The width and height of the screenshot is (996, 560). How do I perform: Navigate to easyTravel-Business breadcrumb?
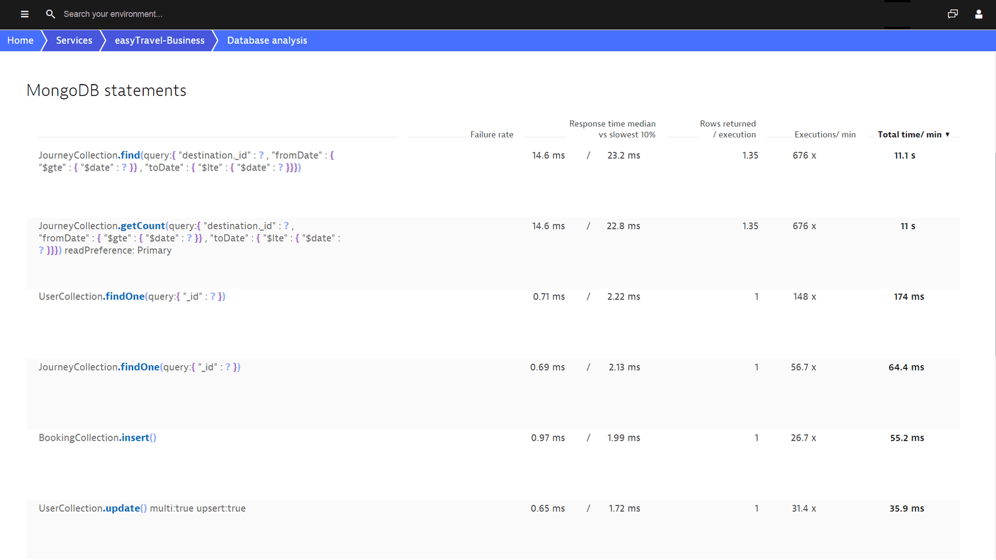click(159, 40)
